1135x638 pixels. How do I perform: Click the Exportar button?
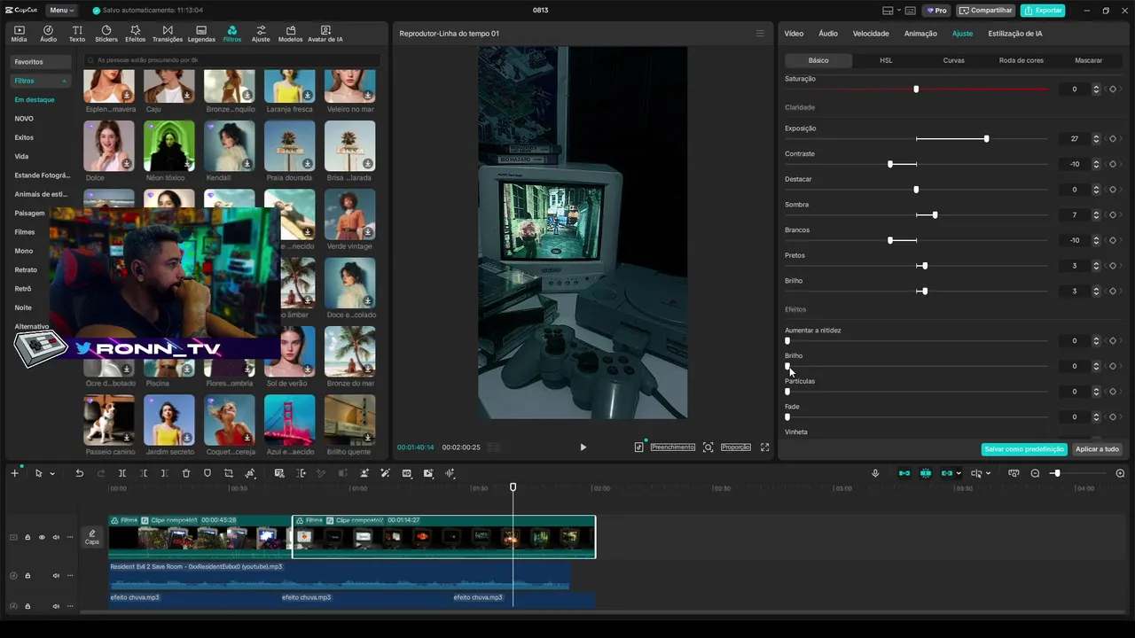pos(1043,11)
